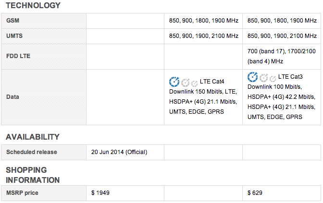Click the Scheduled release row label
323x203 pixels.
pyautogui.click(x=31, y=152)
